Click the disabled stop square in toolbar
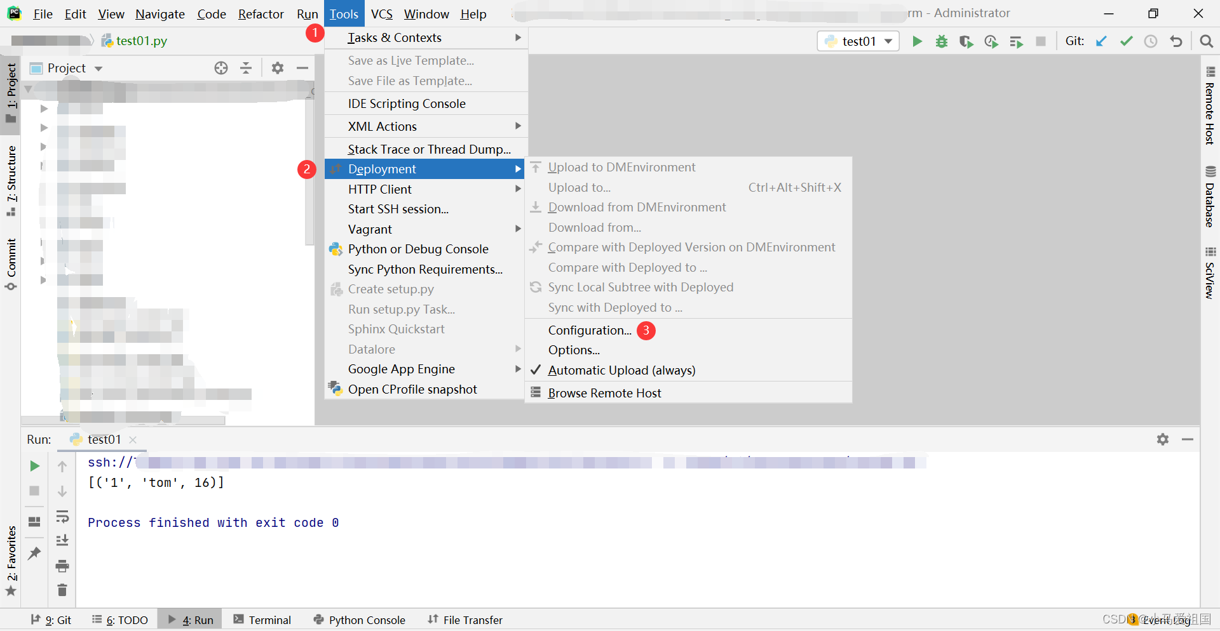This screenshot has width=1220, height=631. click(1041, 41)
